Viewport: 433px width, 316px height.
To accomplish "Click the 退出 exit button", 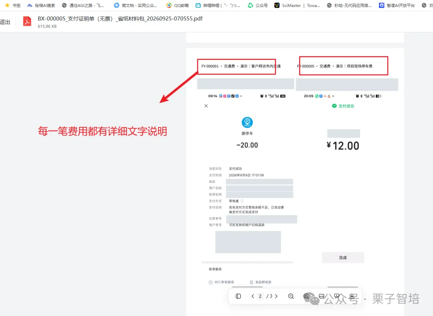I will [x=5, y=22].
